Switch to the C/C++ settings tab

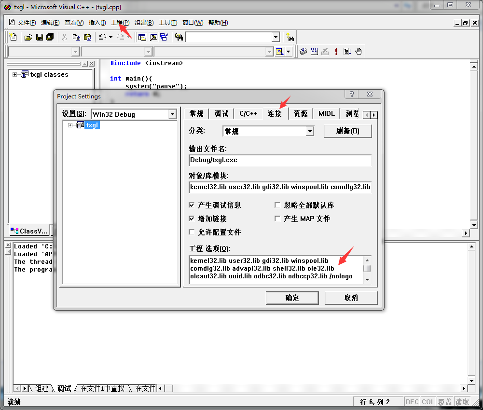[248, 113]
